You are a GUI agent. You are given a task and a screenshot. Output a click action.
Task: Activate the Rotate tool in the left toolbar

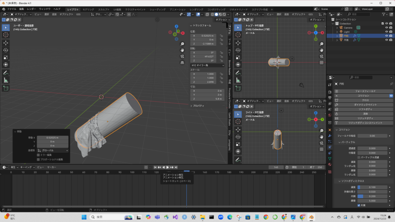[x=6, y=50]
